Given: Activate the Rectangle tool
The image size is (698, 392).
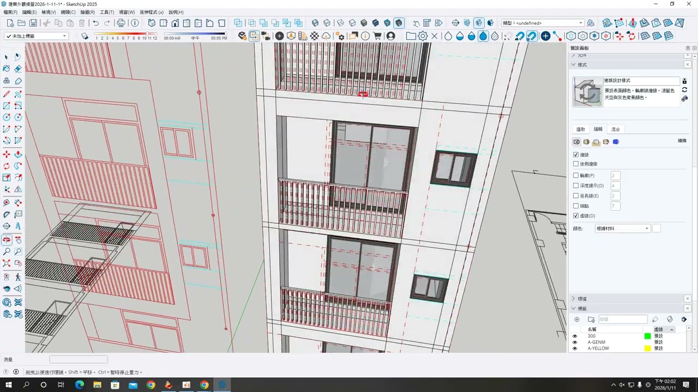Looking at the screenshot, I should (7, 106).
